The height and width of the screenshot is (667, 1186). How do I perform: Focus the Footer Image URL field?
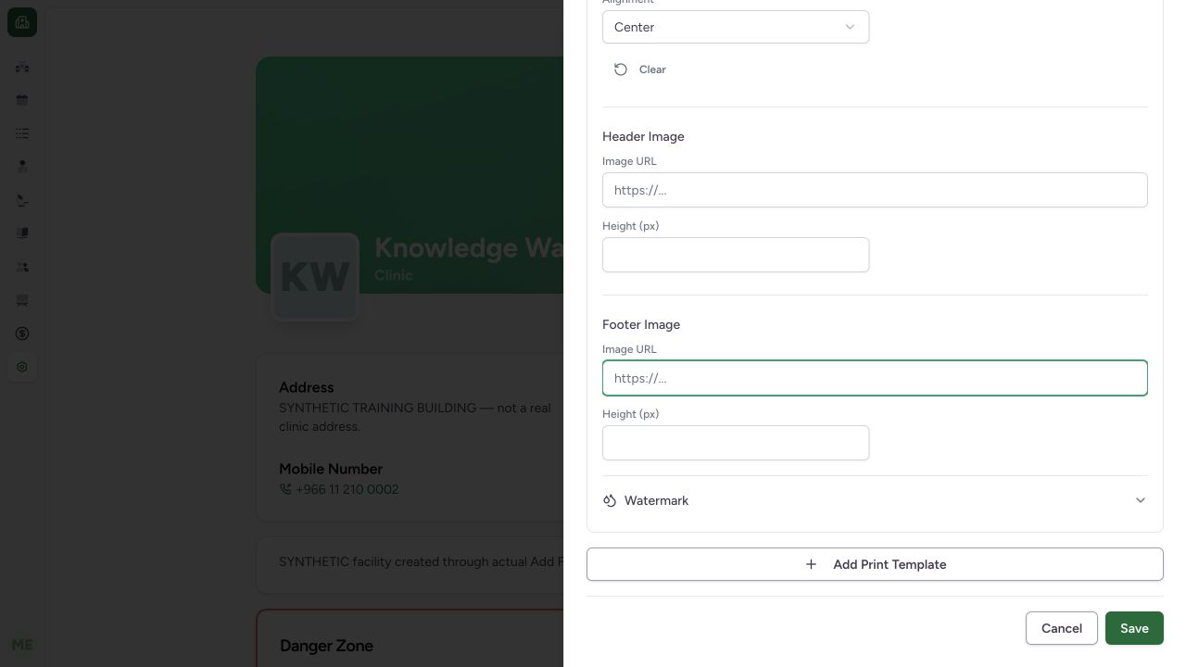tap(875, 378)
